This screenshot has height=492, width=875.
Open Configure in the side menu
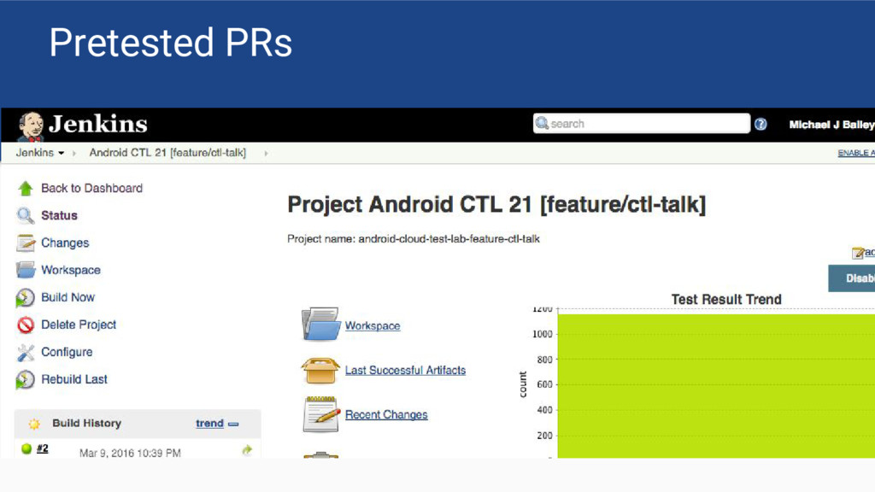point(67,352)
